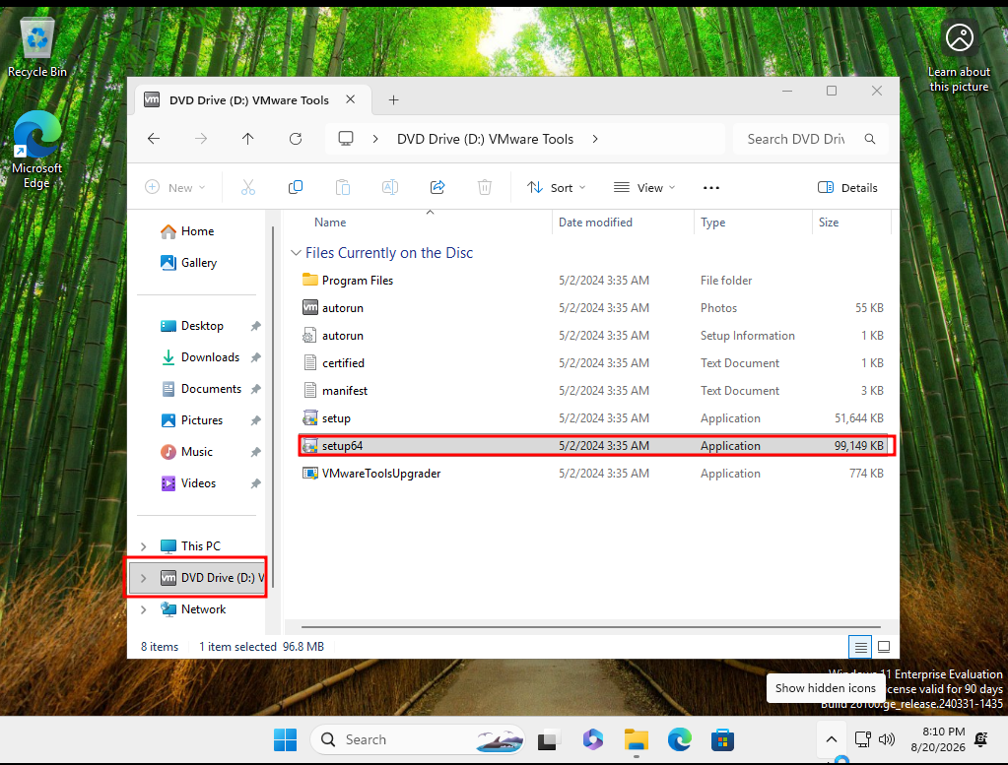Open the New dropdown menu
Image resolution: width=1008 pixels, height=765 pixels.
[174, 187]
